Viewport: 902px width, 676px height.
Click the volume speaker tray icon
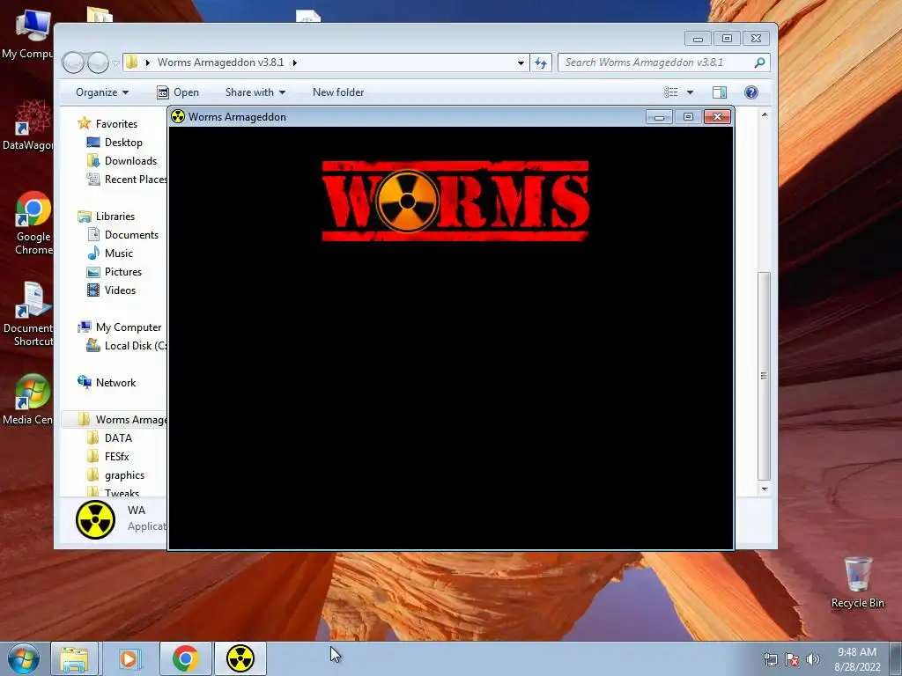pyautogui.click(x=813, y=659)
